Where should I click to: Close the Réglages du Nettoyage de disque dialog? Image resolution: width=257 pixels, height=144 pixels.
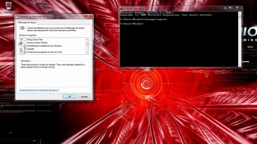point(88,16)
